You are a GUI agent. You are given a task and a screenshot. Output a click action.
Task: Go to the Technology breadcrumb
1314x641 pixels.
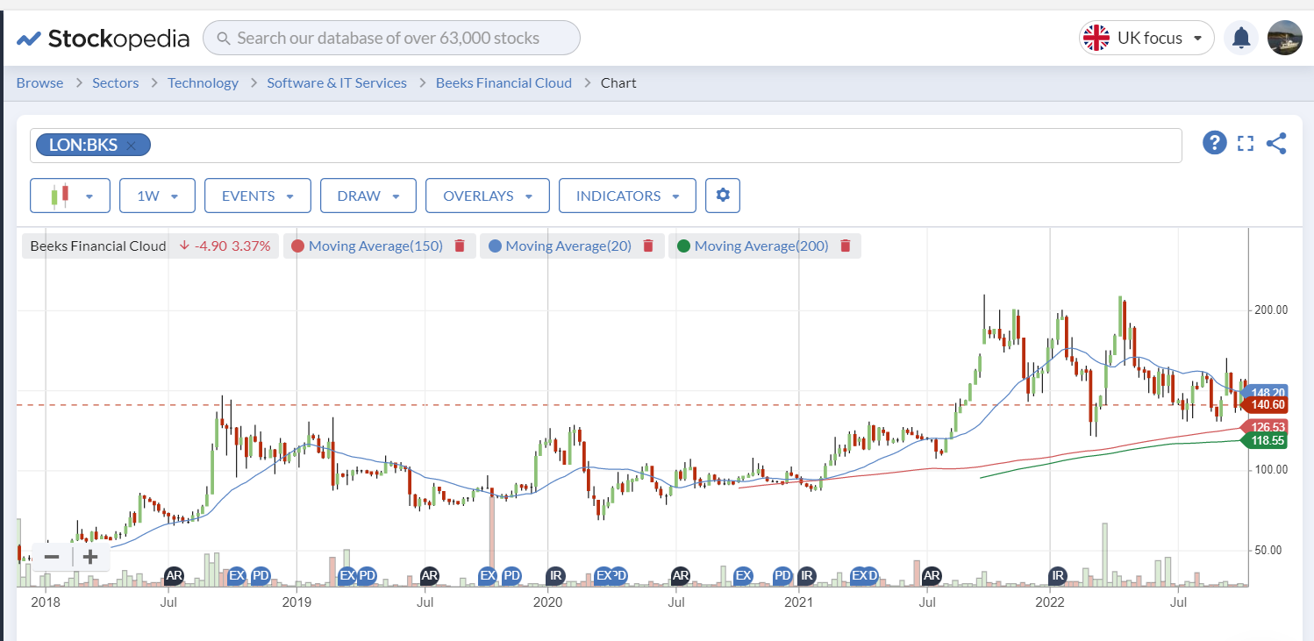click(203, 82)
